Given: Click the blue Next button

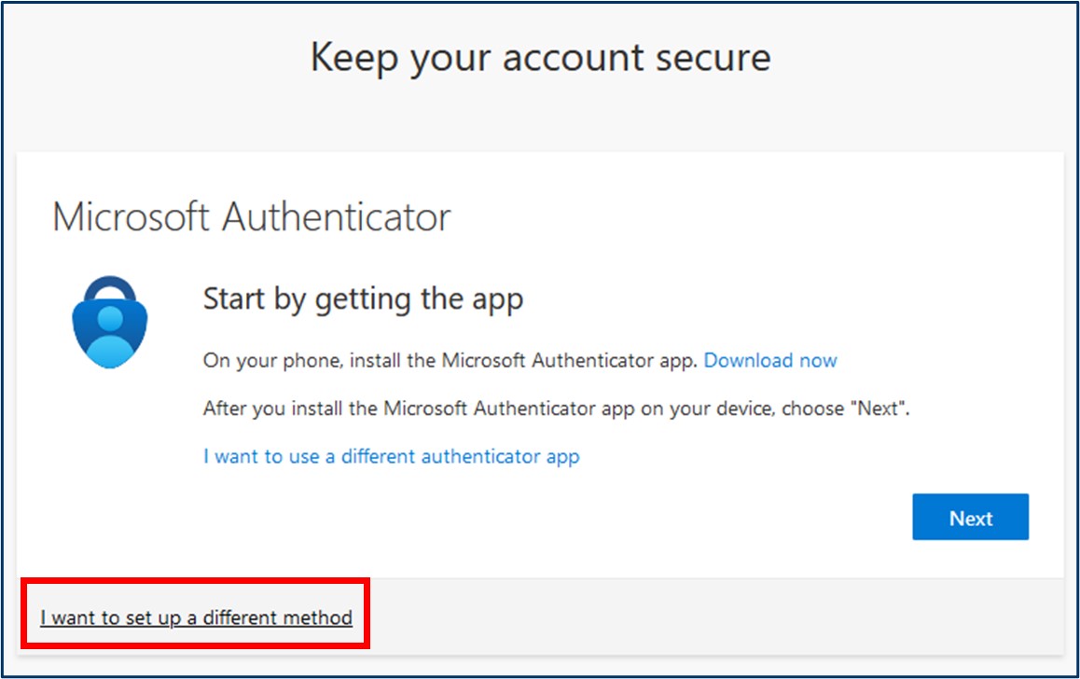Looking at the screenshot, I should click(971, 517).
